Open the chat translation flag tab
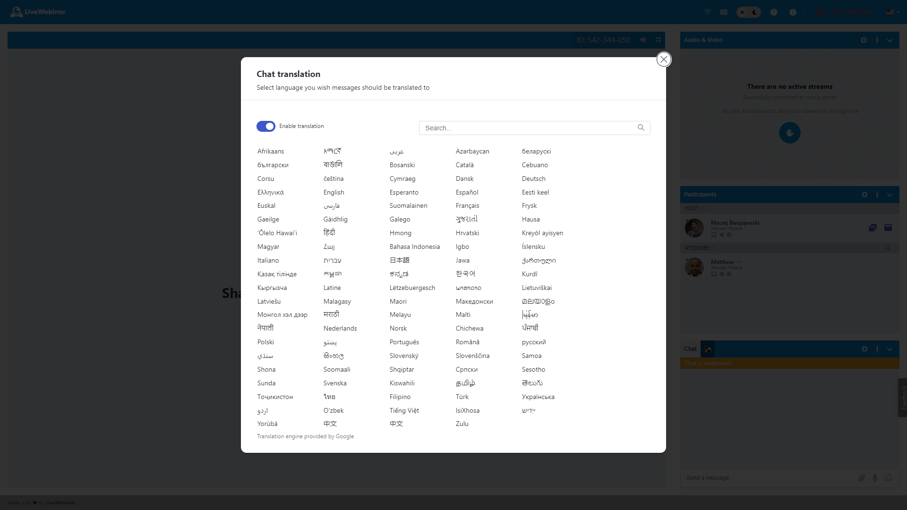 point(708,349)
